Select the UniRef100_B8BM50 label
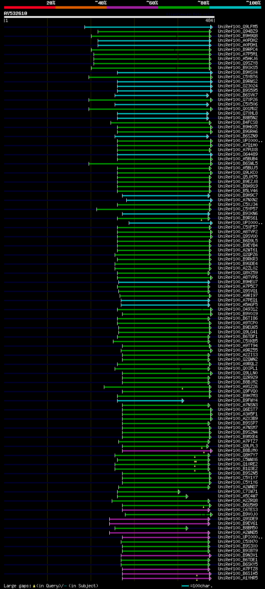The image size is (265, 589). tap(238, 528)
